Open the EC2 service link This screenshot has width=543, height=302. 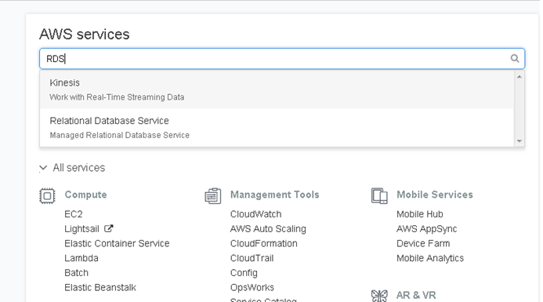74,214
